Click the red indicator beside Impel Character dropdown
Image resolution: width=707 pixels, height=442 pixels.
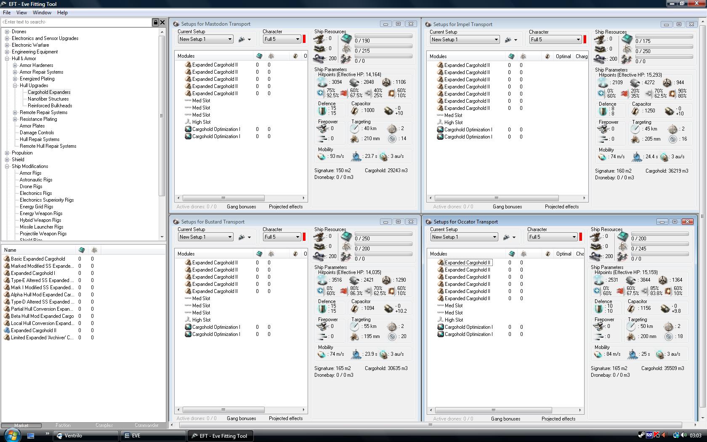tap(585, 40)
